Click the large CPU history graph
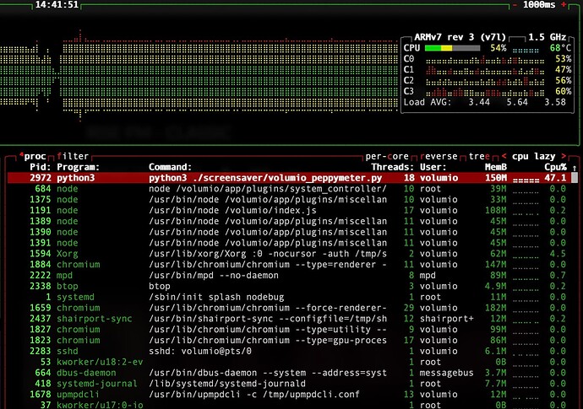Screen dimensions: 583x409 [199, 76]
